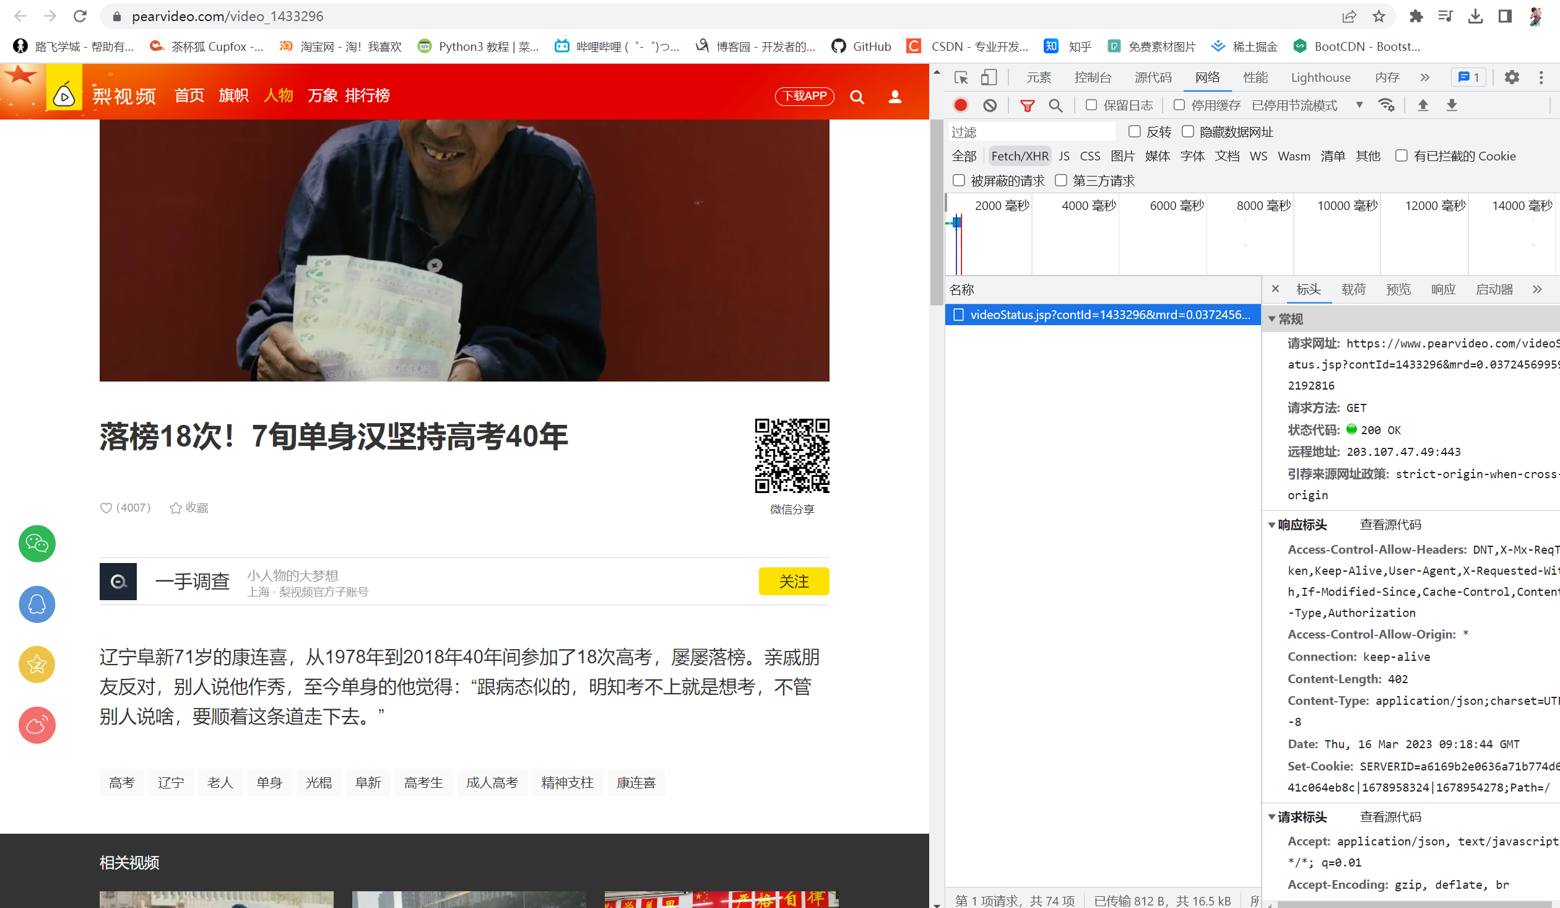Share via the WeChat green icon
This screenshot has height=908, width=1560.
tap(37, 543)
